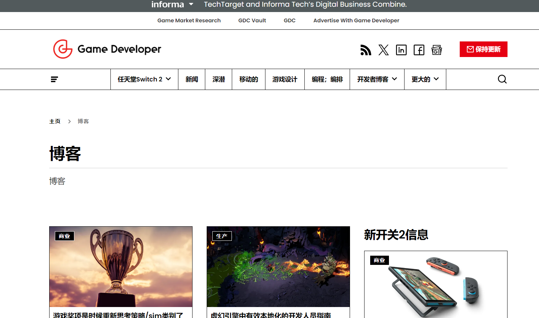Open the 新闻 nav item
Screen dimensions: 539x318
192,79
